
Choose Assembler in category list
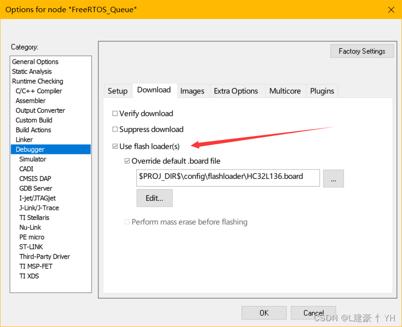point(51,101)
